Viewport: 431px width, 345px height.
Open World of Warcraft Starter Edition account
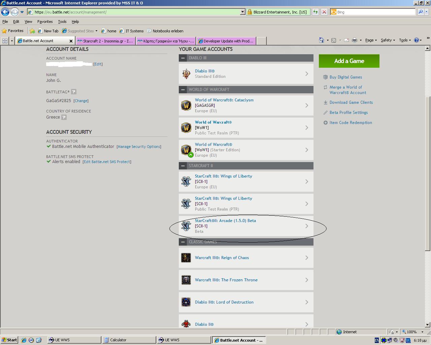click(246, 150)
